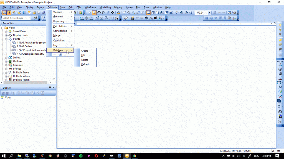Click the Display pane refresh icon
This screenshot has height=159, width=284.
[42, 93]
